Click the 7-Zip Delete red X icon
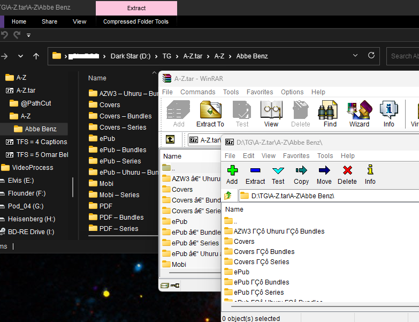Viewport: 419px width, 322px height. click(347, 171)
